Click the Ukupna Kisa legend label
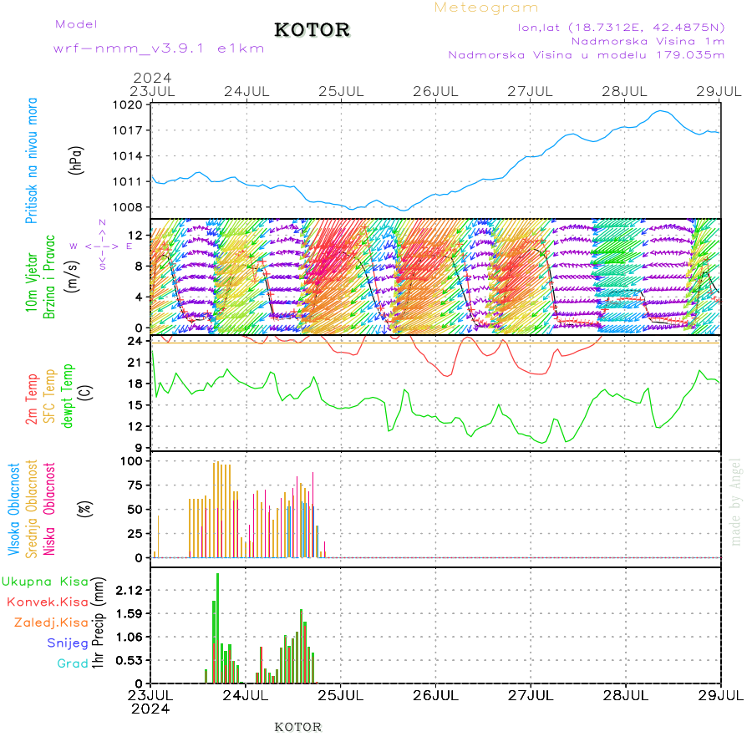Viewport: 752px width, 752px height. click(44, 582)
